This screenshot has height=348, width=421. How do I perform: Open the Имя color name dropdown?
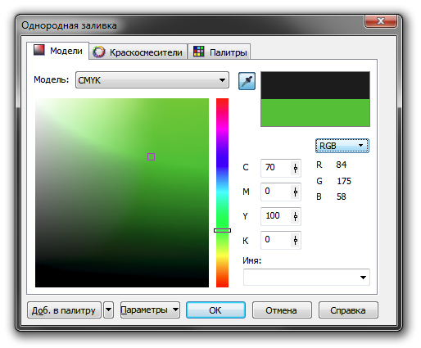pos(306,277)
